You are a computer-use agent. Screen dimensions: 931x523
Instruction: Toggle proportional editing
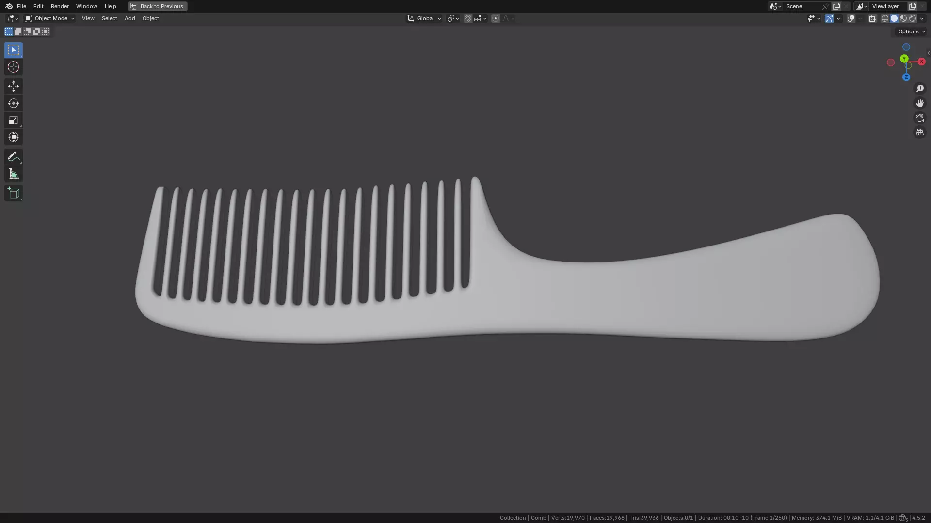tap(495, 18)
